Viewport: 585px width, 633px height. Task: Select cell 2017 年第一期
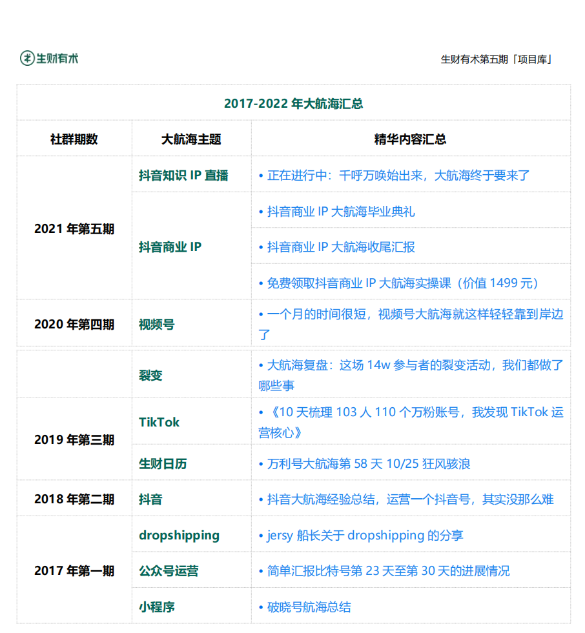click(x=74, y=571)
